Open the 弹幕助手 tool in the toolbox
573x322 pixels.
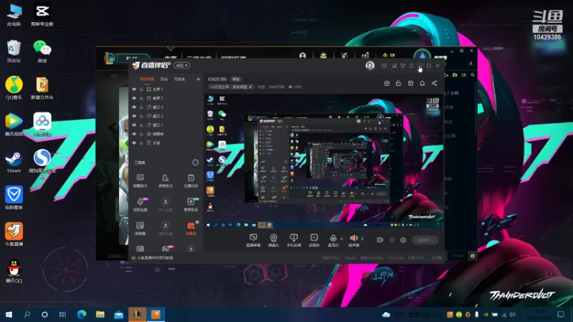pyautogui.click(x=140, y=181)
